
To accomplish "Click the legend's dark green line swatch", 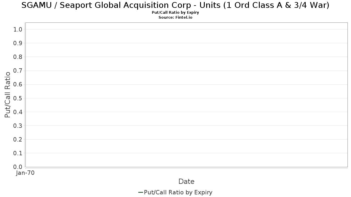I will [140, 192].
